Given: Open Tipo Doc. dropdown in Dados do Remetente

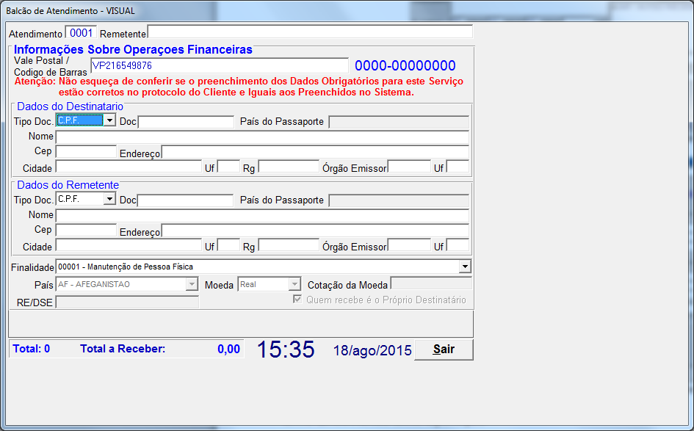Looking at the screenshot, I should tap(109, 199).
